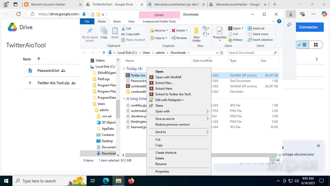Screen dimensions: 330x186
Task: Open Task View on taskbar
Action: 93,181
